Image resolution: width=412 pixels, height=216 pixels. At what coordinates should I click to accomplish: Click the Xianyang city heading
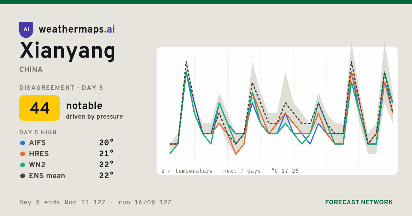coord(68,50)
